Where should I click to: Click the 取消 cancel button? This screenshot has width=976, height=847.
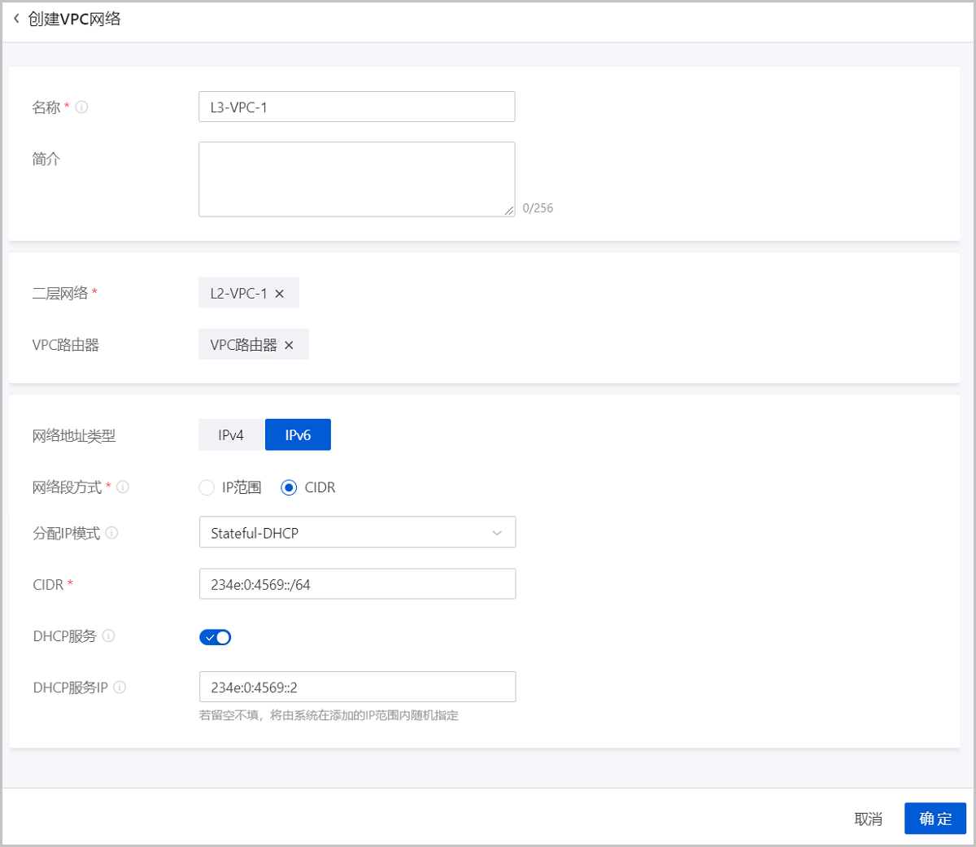(869, 819)
